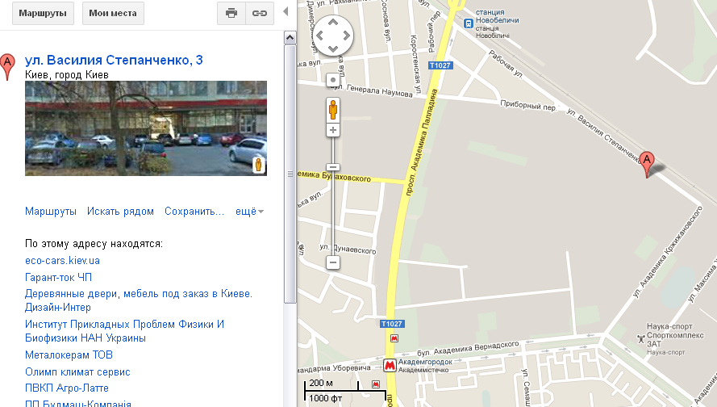Collapse the side panel arrow
The height and width of the screenshot is (407, 717).
tap(286, 11)
